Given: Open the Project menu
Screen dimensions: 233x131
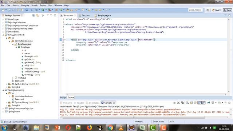Looking at the screenshot, I should click(43, 5).
